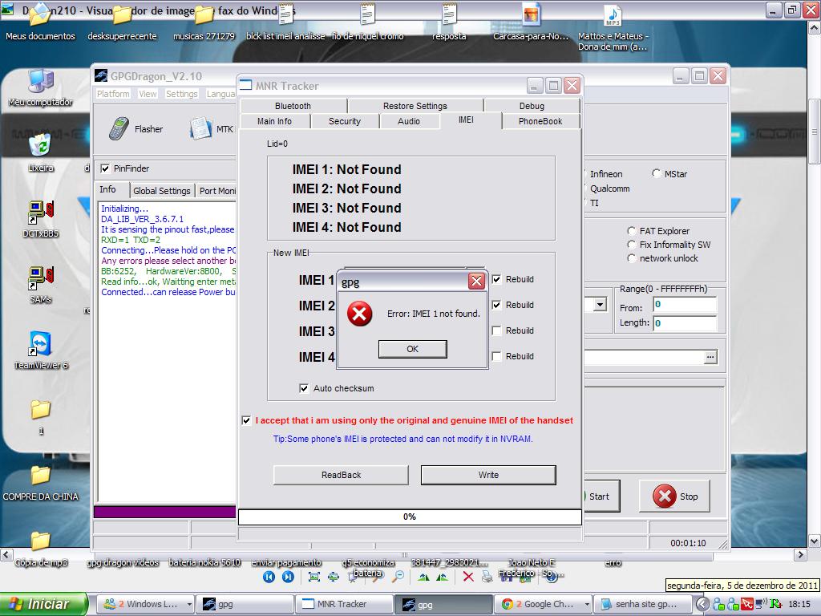The image size is (821, 616).
Task: Click the zoom out magnifier icon
Action: (x=398, y=577)
